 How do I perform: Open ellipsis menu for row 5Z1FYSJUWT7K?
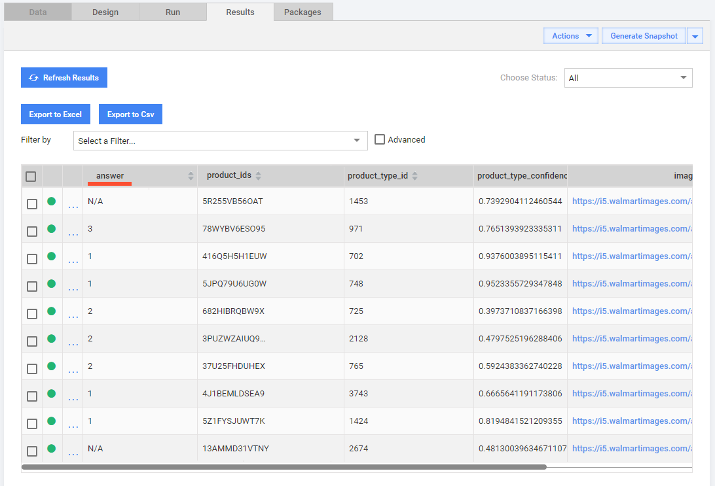pyautogui.click(x=73, y=427)
